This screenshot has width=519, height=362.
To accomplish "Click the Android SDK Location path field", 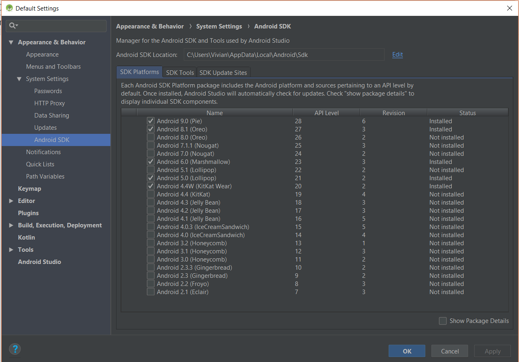I will (284, 55).
